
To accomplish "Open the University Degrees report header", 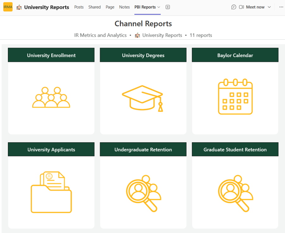I will [x=143, y=55].
